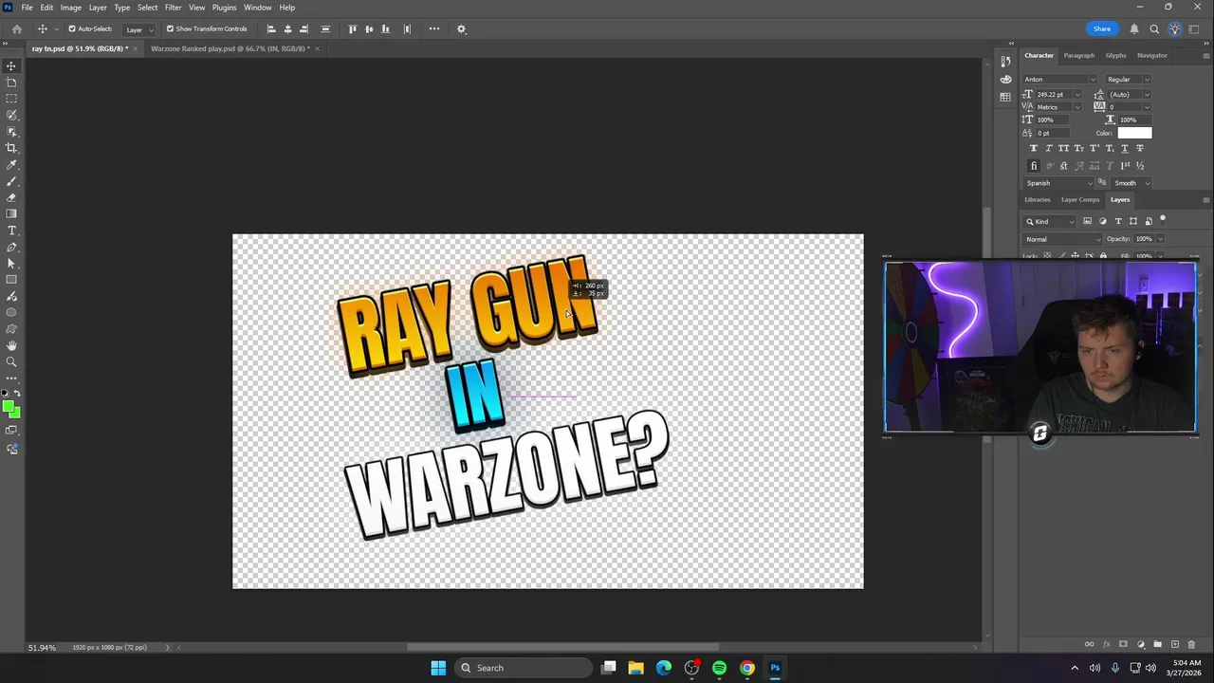Align top edges in options bar
This screenshot has height=683, width=1214.
pyautogui.click(x=353, y=28)
